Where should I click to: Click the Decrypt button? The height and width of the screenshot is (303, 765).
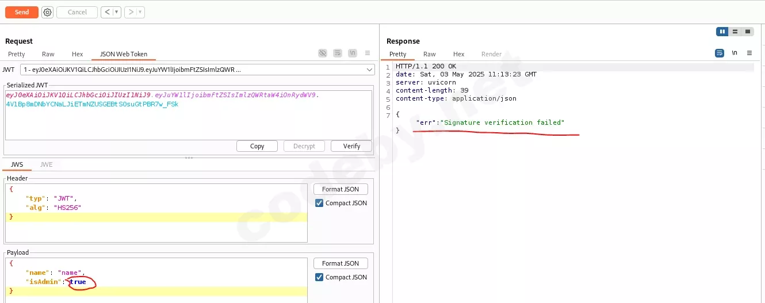[304, 146]
